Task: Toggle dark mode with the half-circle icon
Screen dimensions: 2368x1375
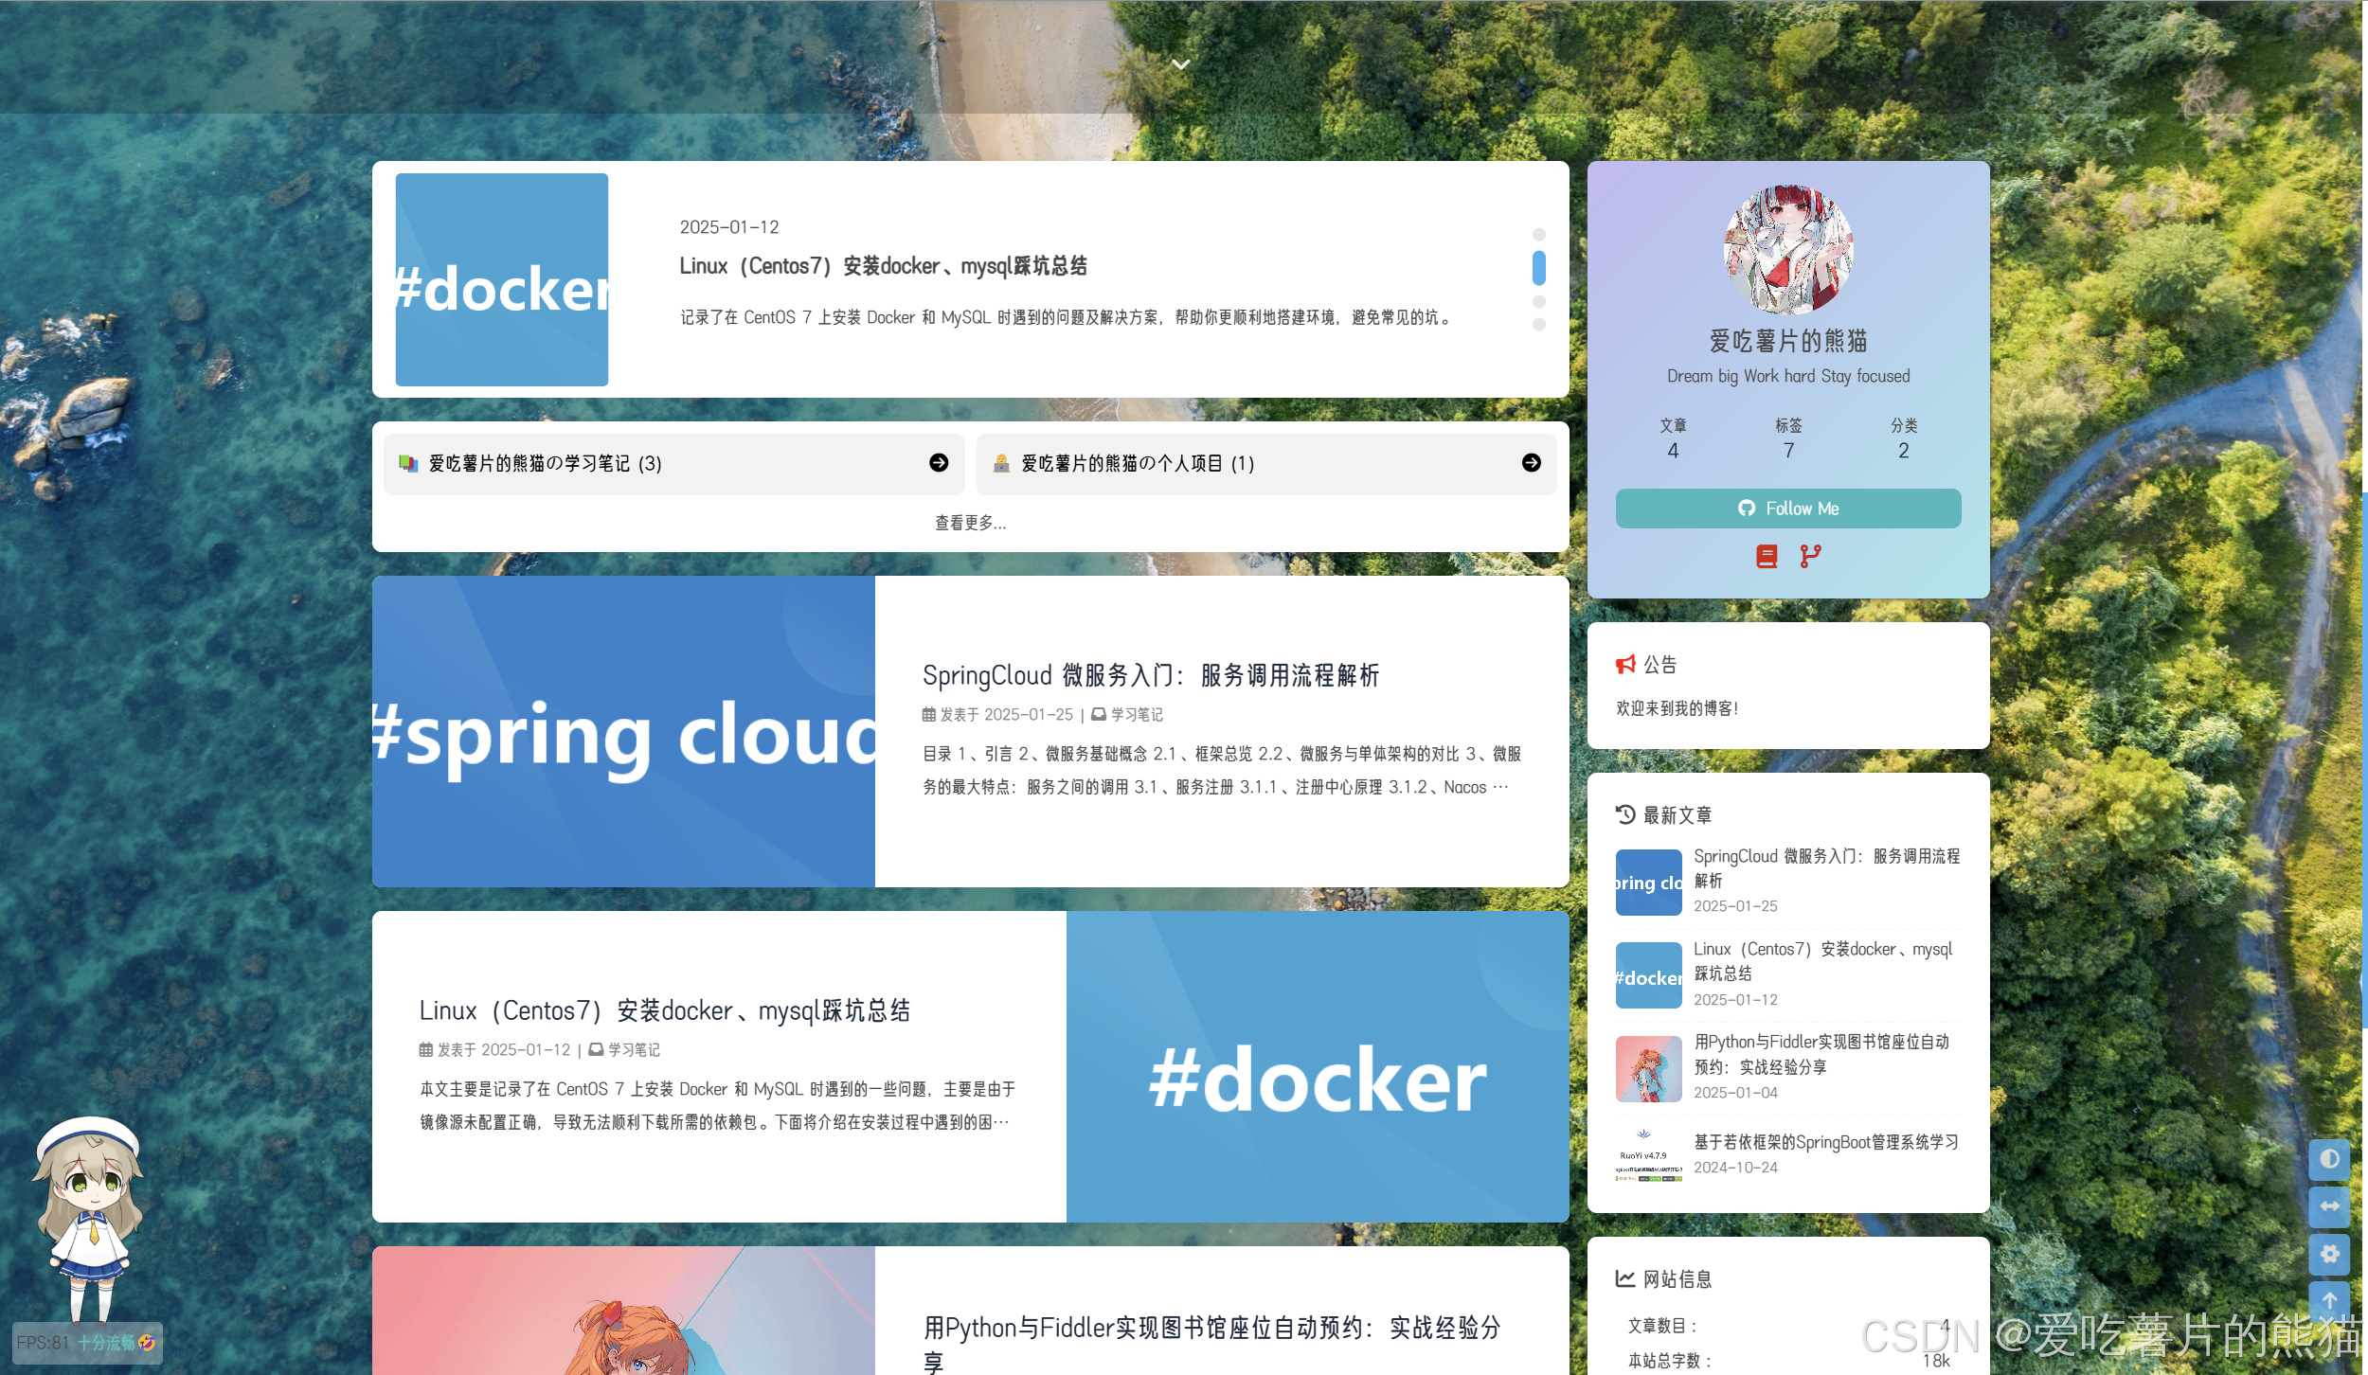Action: coord(2329,1159)
